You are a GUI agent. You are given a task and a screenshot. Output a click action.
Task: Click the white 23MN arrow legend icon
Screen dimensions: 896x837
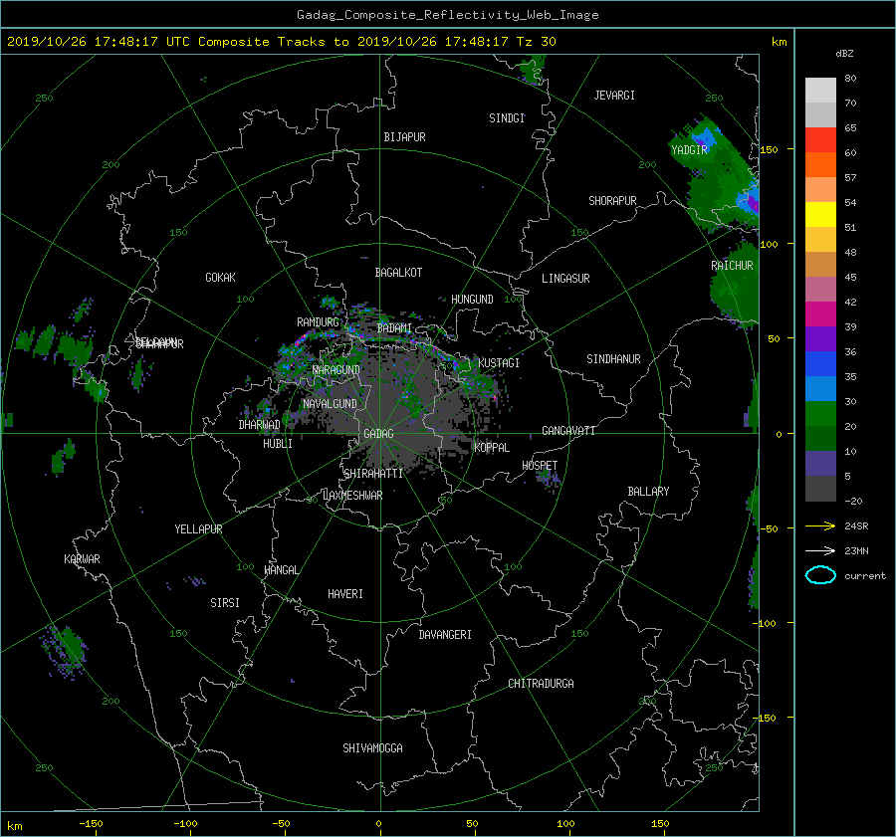820,550
